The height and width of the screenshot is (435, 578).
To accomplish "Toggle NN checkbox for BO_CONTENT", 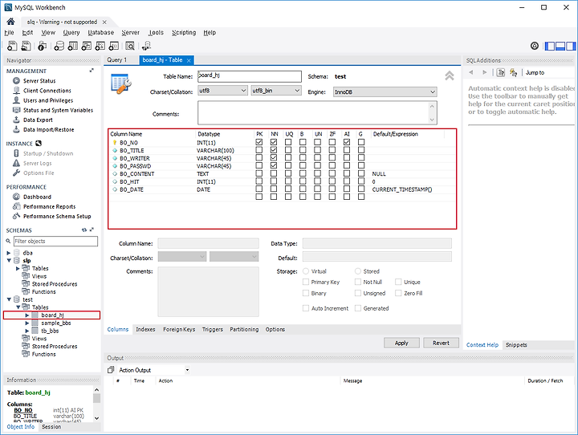I will click(x=274, y=173).
